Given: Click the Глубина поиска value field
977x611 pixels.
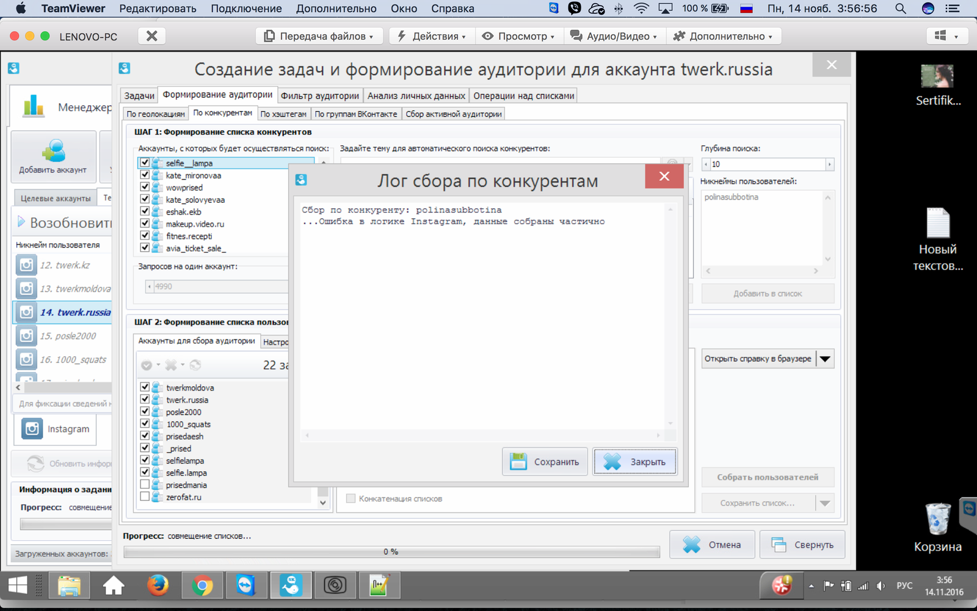Looking at the screenshot, I should [767, 164].
